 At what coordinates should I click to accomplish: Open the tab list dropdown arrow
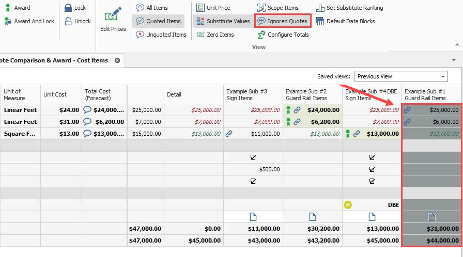(x=453, y=60)
